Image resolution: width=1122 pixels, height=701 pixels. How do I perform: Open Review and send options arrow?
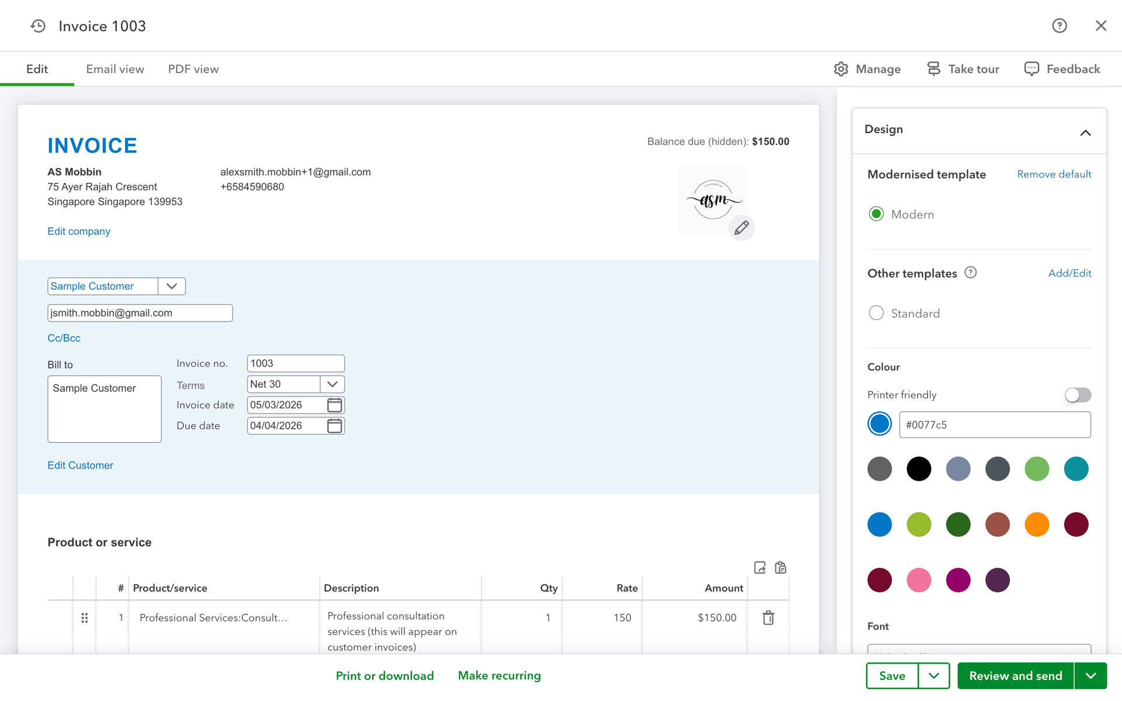(1090, 676)
